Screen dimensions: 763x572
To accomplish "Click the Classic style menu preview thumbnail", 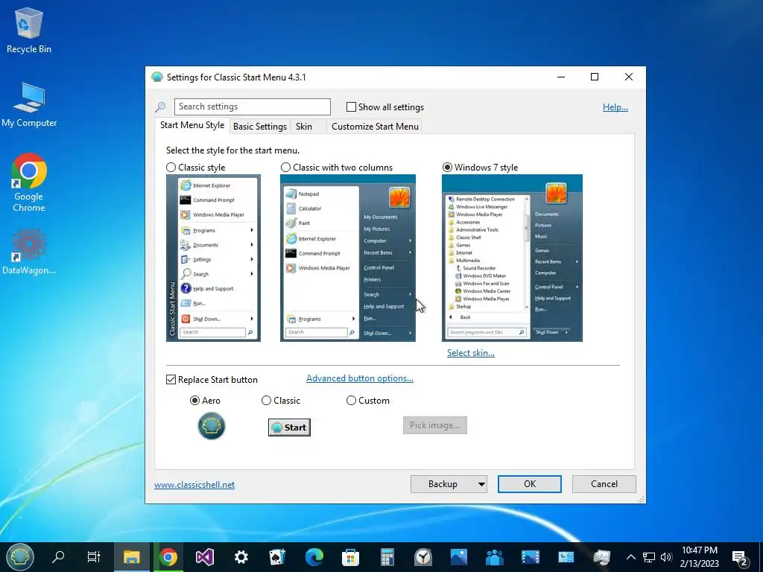I will (213, 258).
